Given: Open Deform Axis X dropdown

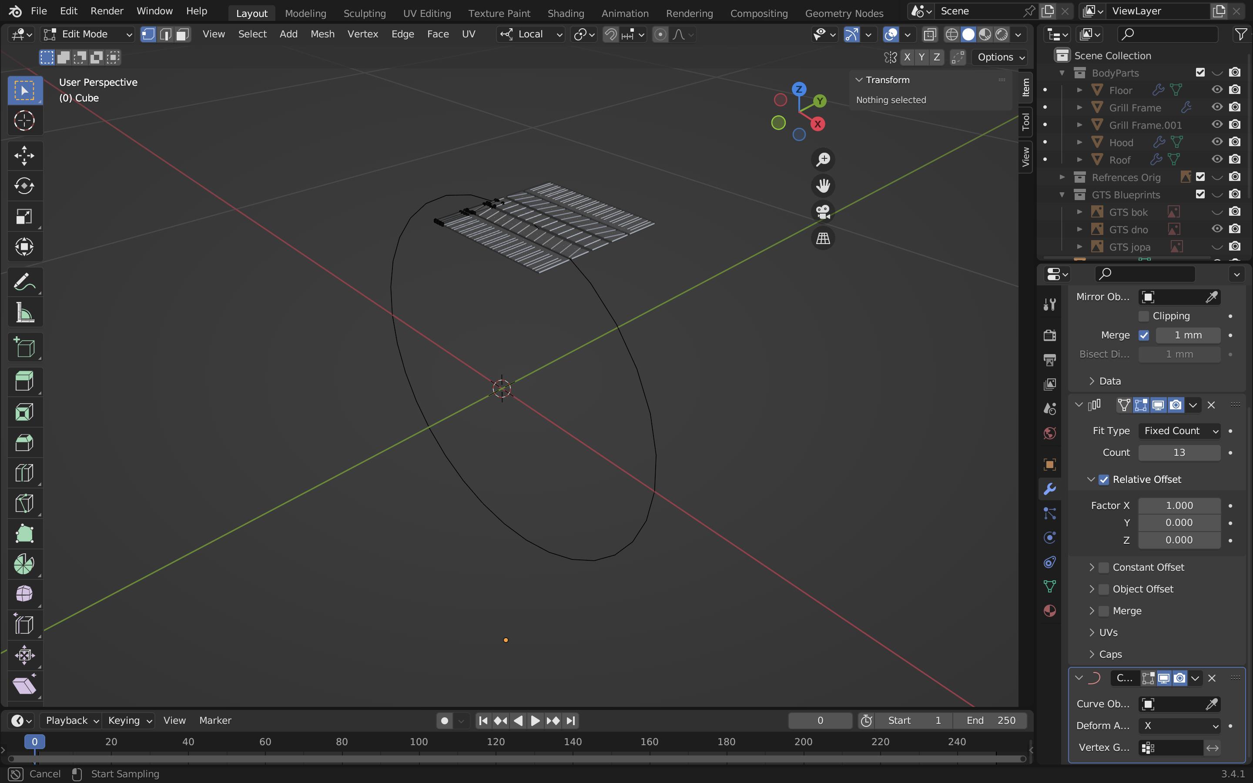Looking at the screenshot, I should (x=1179, y=726).
